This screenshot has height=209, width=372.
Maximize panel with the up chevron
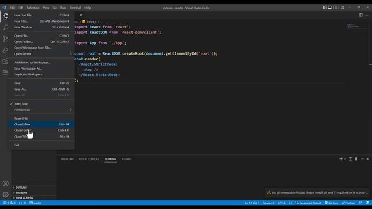tap(362, 159)
